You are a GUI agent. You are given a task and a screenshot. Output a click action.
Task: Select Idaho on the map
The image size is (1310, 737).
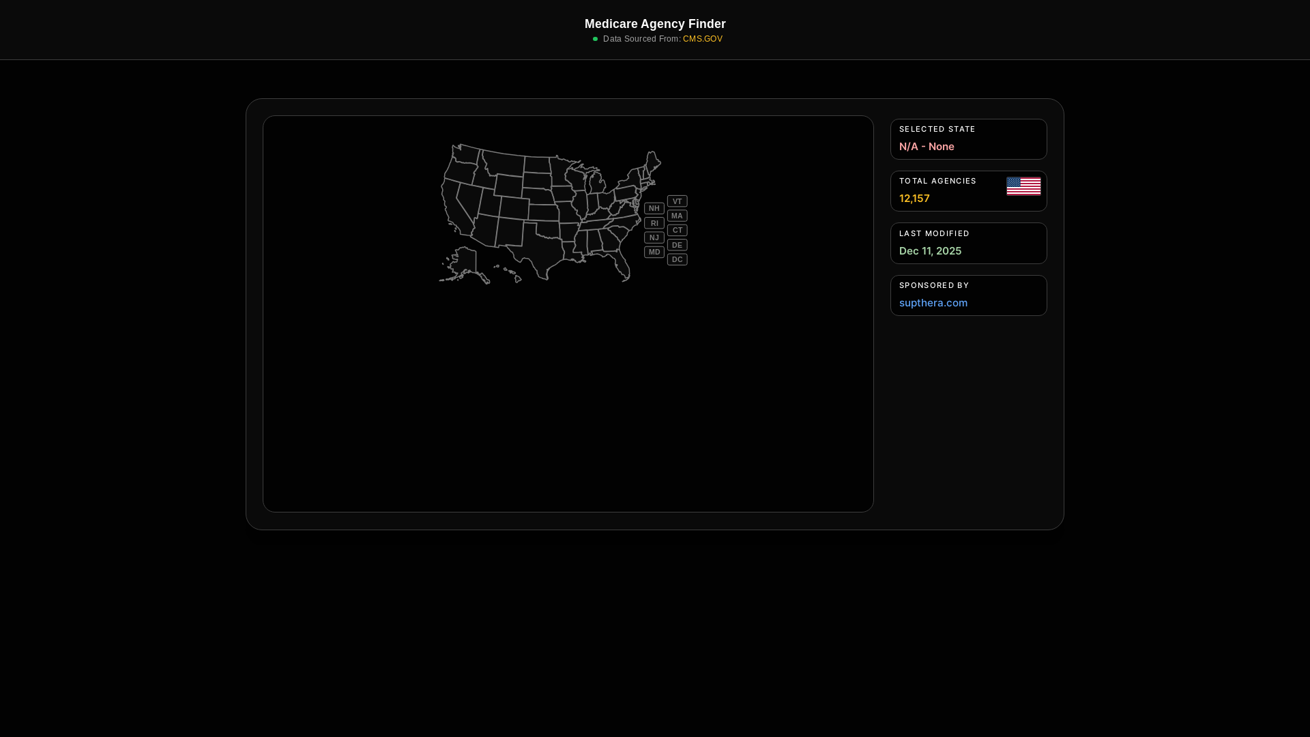482,178
